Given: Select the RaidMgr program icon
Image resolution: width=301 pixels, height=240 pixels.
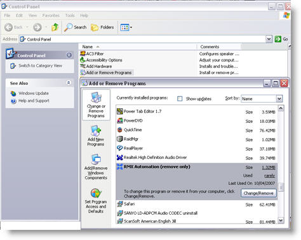Looking at the screenshot, I should coord(120,139).
